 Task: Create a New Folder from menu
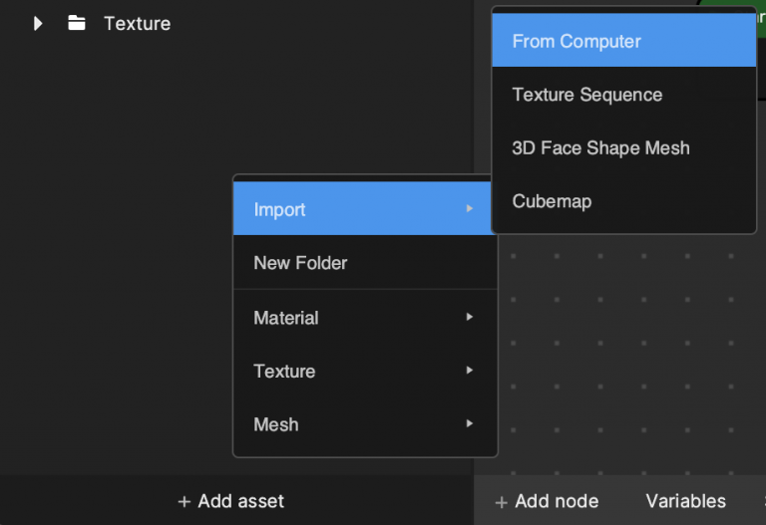(x=365, y=263)
